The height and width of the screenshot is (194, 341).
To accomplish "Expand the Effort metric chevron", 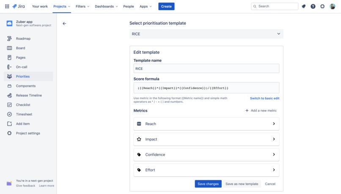I will coord(274,170).
